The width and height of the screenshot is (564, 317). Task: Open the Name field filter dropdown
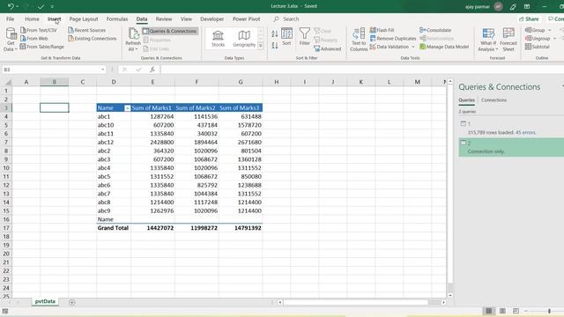(127, 108)
